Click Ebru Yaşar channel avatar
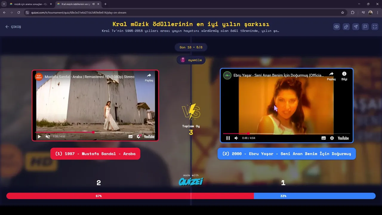The height and width of the screenshot is (215, 382). 227,75
